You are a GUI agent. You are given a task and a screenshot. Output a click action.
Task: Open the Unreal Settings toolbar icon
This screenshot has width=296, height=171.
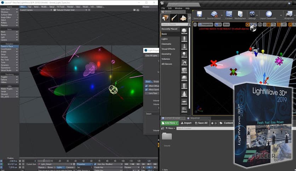click(x=252, y=15)
